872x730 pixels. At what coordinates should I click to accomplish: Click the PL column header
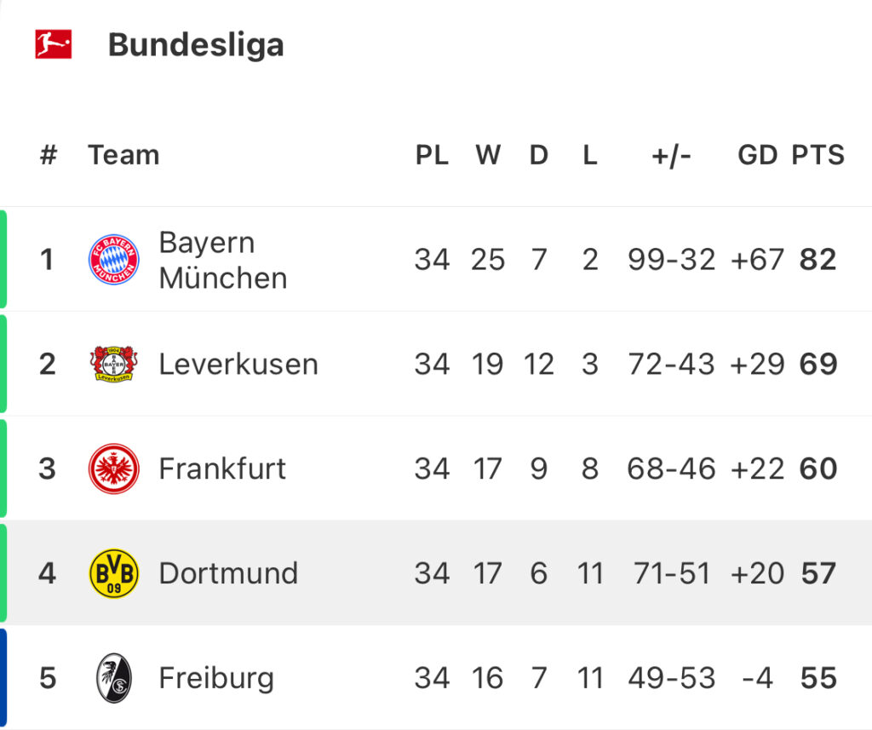tap(432, 155)
